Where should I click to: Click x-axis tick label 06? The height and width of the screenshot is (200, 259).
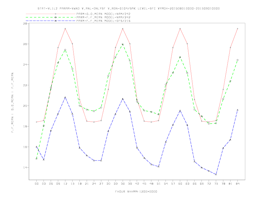click(51, 184)
